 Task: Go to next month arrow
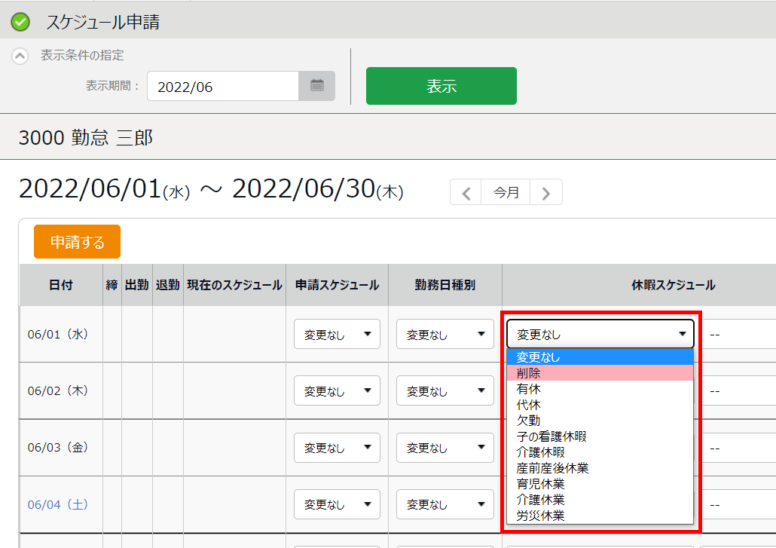pos(546,193)
